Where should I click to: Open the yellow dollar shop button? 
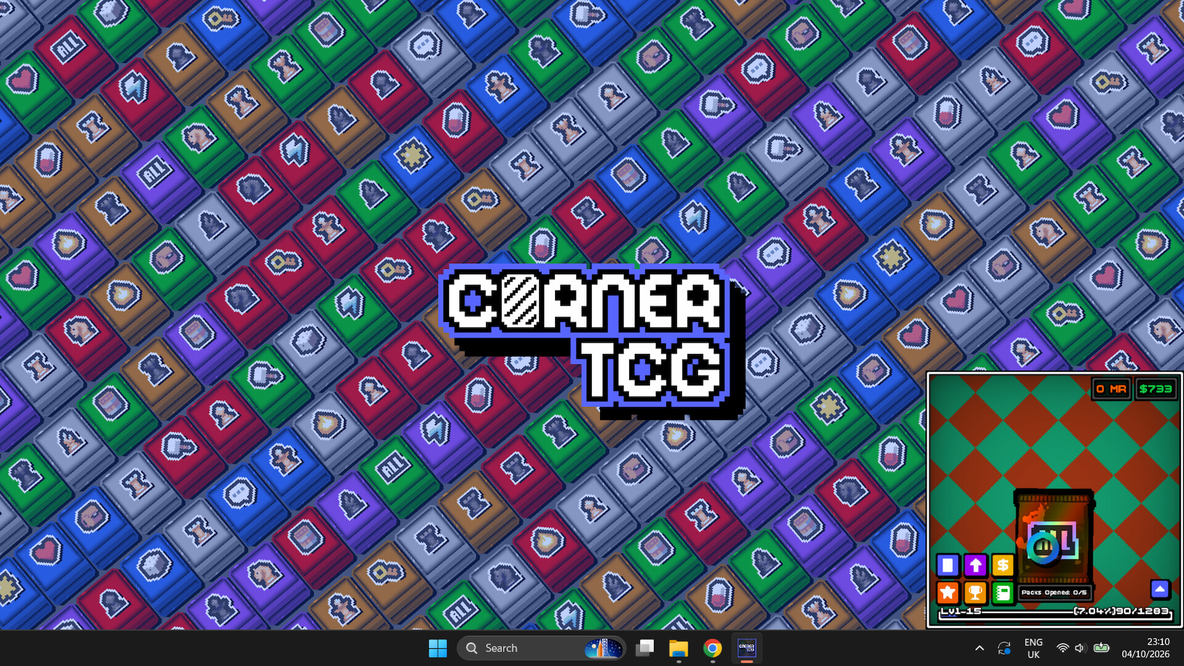pyautogui.click(x=1003, y=565)
